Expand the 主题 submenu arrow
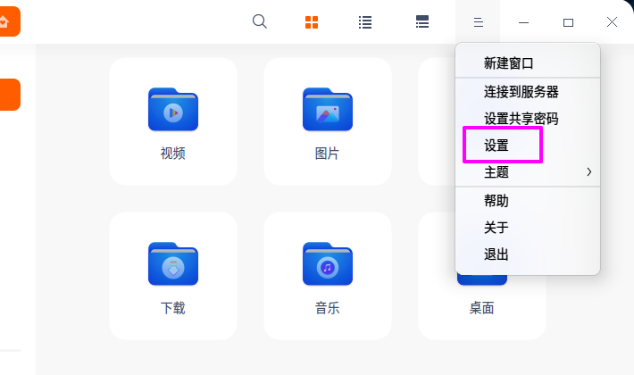The width and height of the screenshot is (634, 375). 589,172
